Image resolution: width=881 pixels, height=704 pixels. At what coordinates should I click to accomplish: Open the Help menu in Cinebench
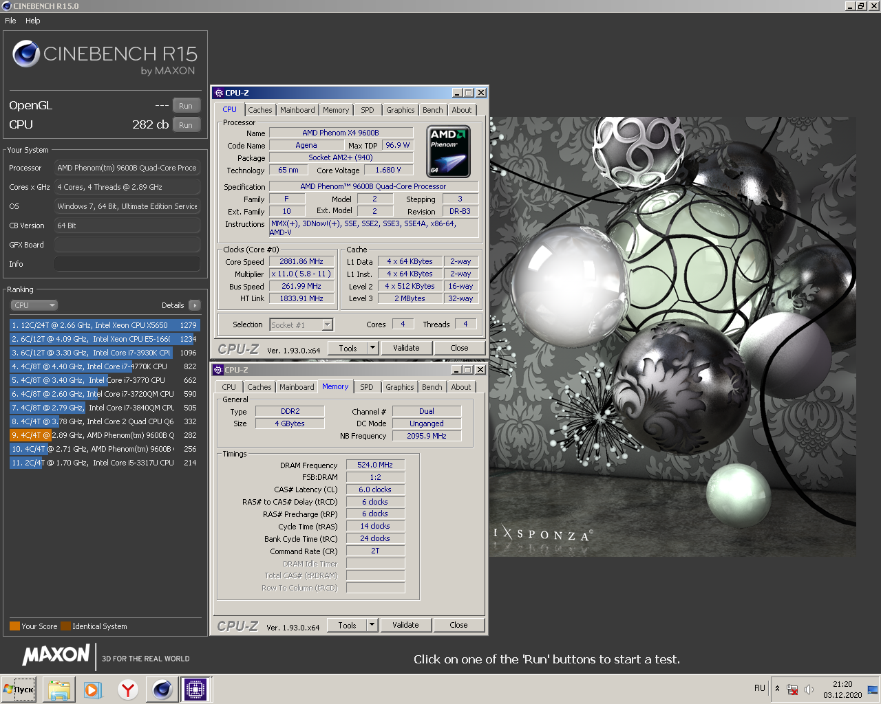[x=33, y=21]
